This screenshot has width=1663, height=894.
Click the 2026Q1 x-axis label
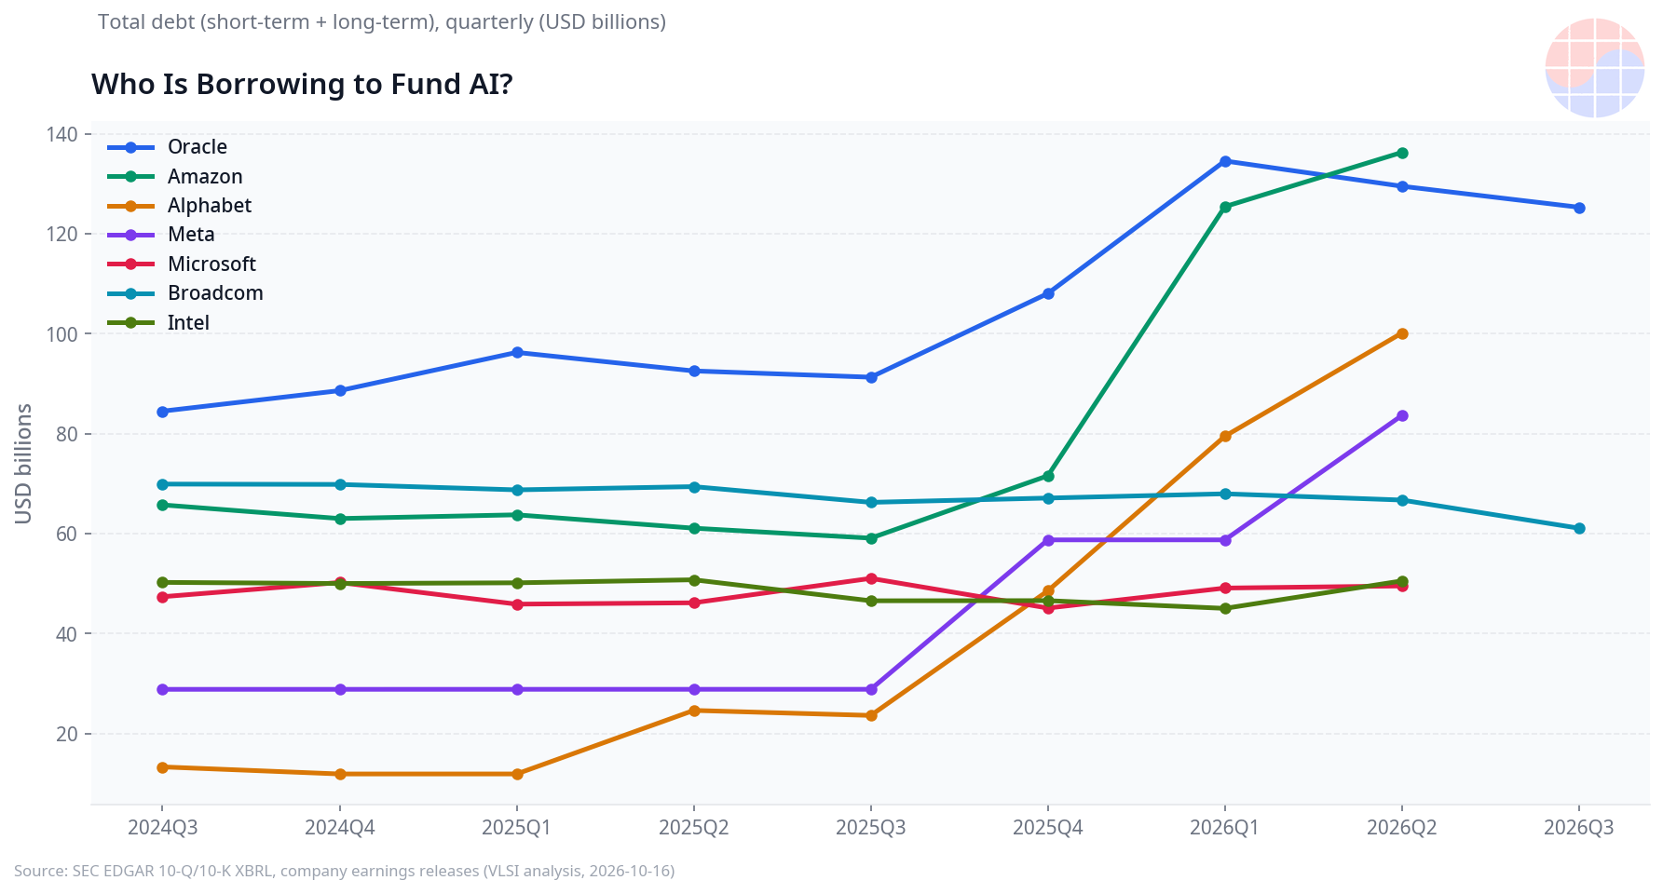pyautogui.click(x=1225, y=828)
